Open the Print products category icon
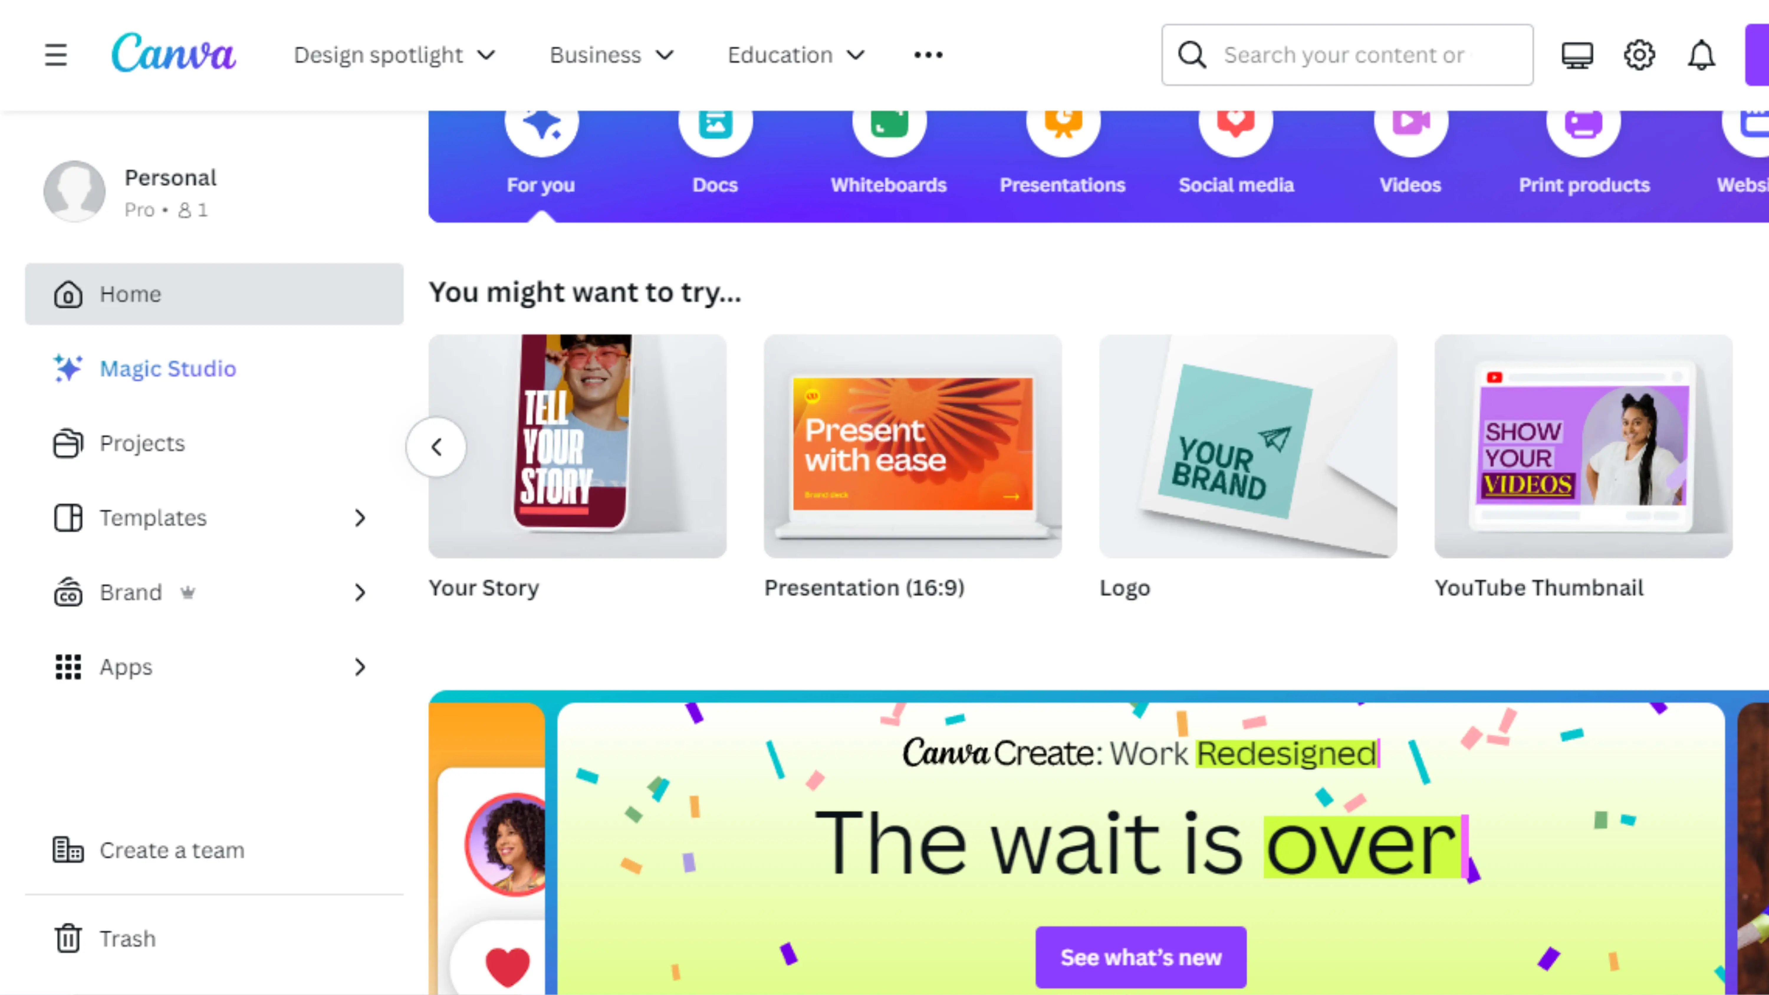The width and height of the screenshot is (1769, 995). point(1584,124)
